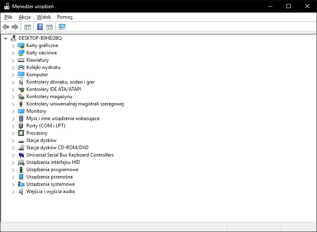This screenshot has height=232, width=317.
Task: Expand the Wejścia i wyjścia audio node
Action: [13, 192]
